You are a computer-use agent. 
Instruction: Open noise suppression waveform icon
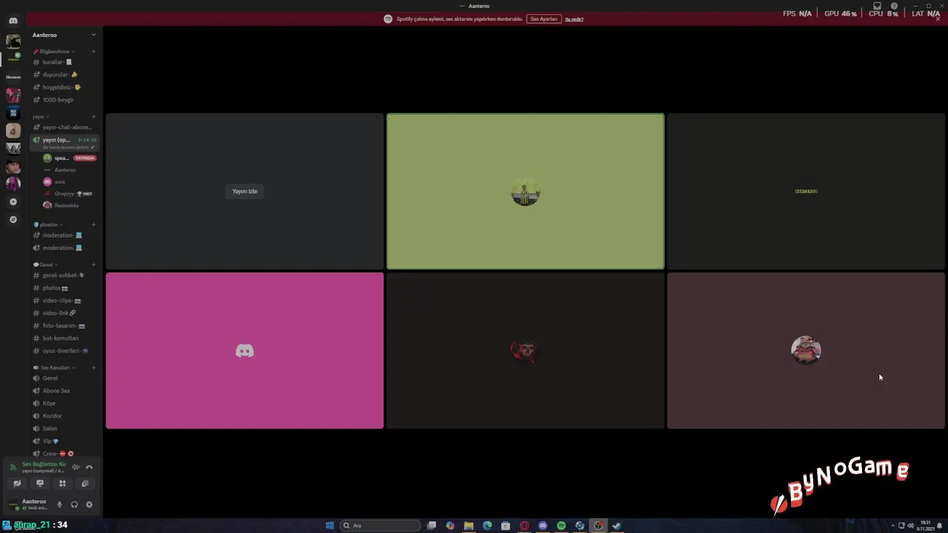76,467
